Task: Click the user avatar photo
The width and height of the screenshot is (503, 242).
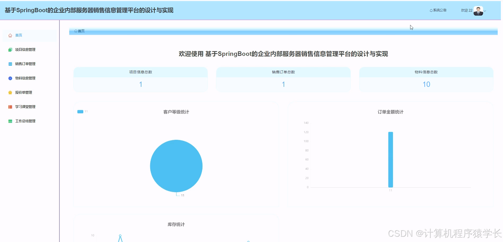Action: pyautogui.click(x=478, y=11)
